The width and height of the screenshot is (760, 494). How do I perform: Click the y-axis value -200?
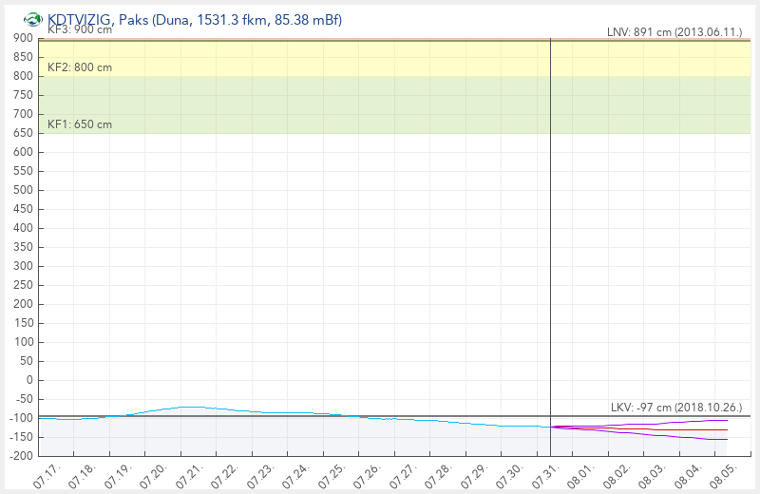click(22, 456)
